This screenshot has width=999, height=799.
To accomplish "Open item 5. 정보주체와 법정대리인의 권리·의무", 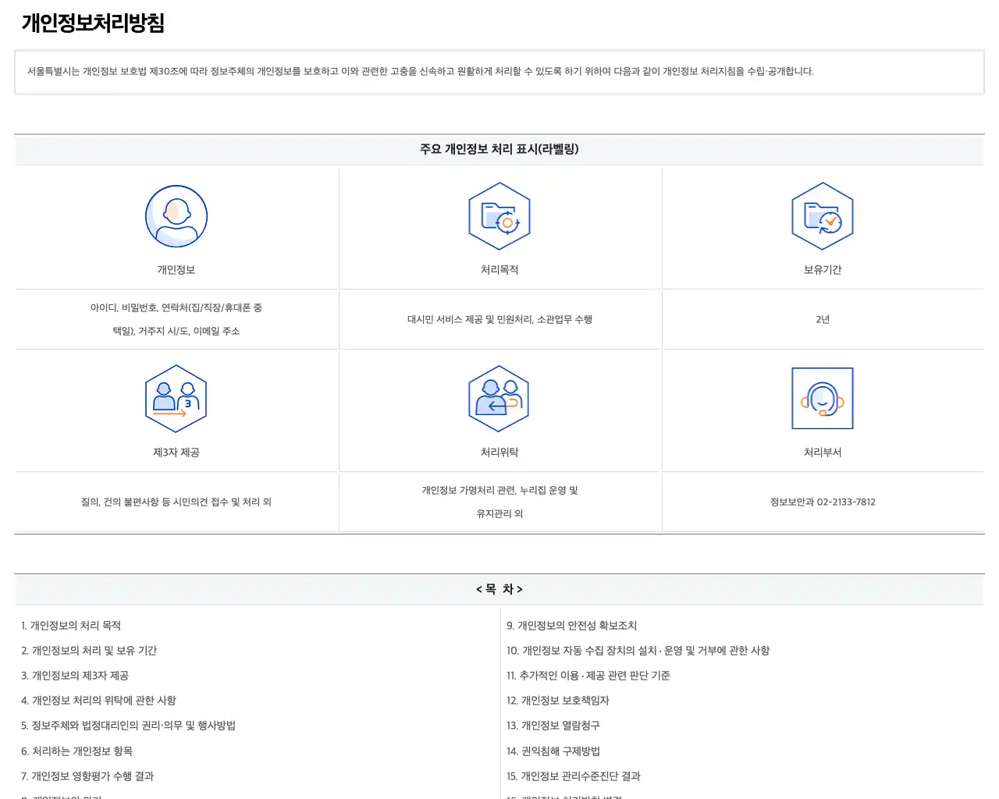I will (x=128, y=726).
